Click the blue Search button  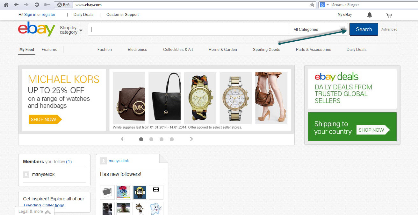364,29
